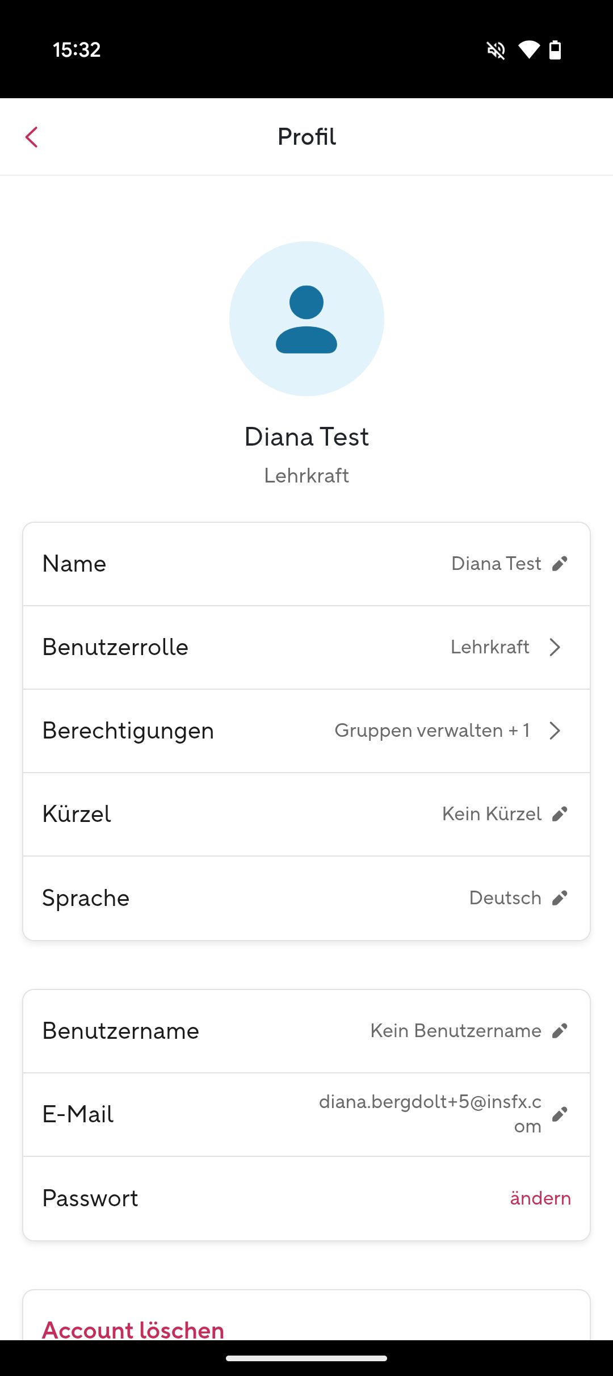Edit Benutzername using pencil icon
This screenshot has width=613, height=1376.
click(560, 1031)
